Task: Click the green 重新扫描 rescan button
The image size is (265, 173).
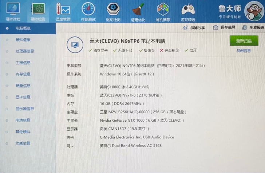Action: click(x=244, y=40)
